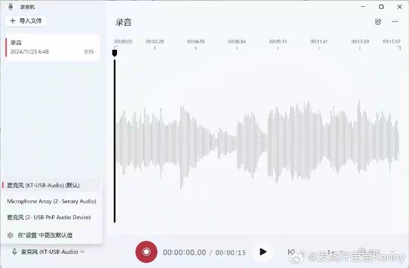The width and height of the screenshot is (409, 268).
Task: Click the 录音 title heading
Action: click(123, 22)
